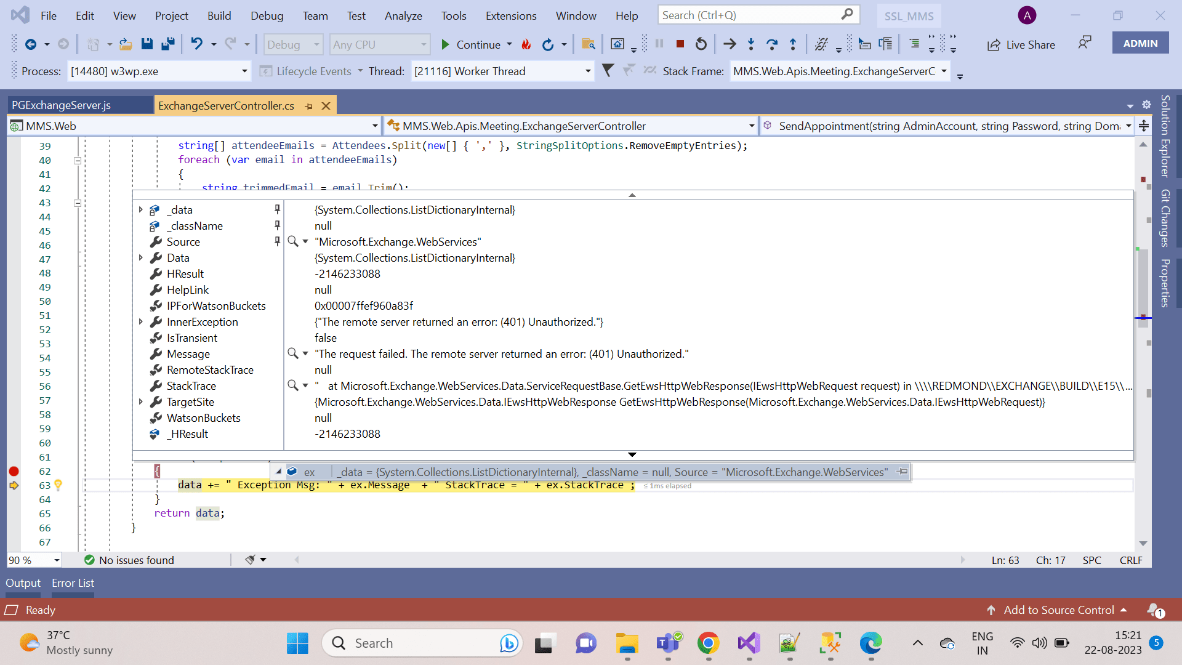
Task: Stop debugging with the red square icon
Action: [x=680, y=44]
